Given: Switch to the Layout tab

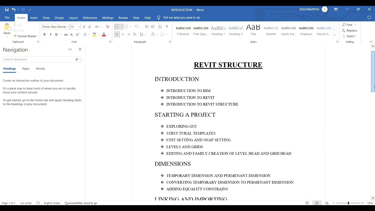Looking at the screenshot, I should coord(73,18).
